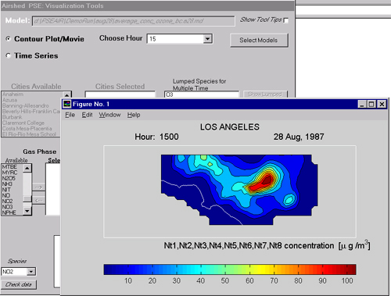Click the MATLAB figure icon in title bar

(67, 104)
